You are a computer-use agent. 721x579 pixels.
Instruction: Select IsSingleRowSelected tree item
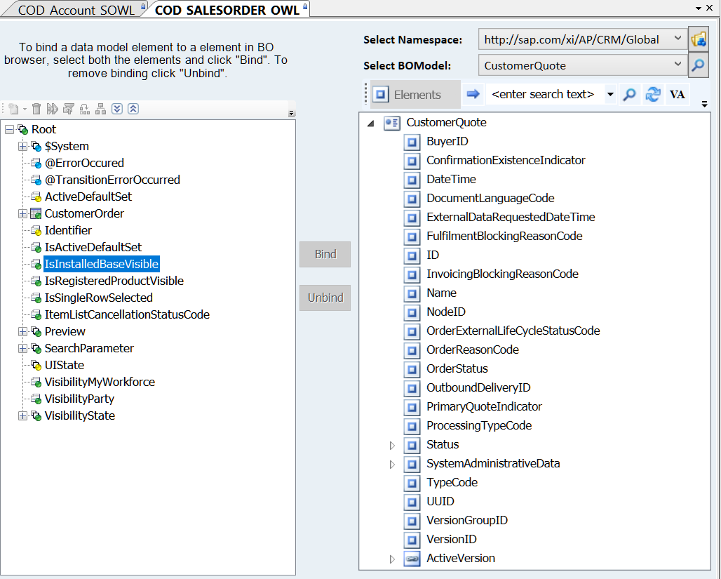click(98, 298)
